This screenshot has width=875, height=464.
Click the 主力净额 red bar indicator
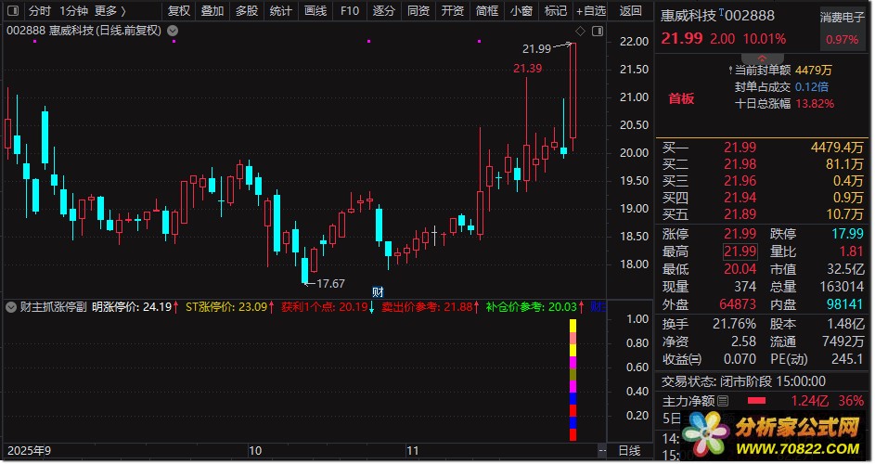(x=757, y=400)
